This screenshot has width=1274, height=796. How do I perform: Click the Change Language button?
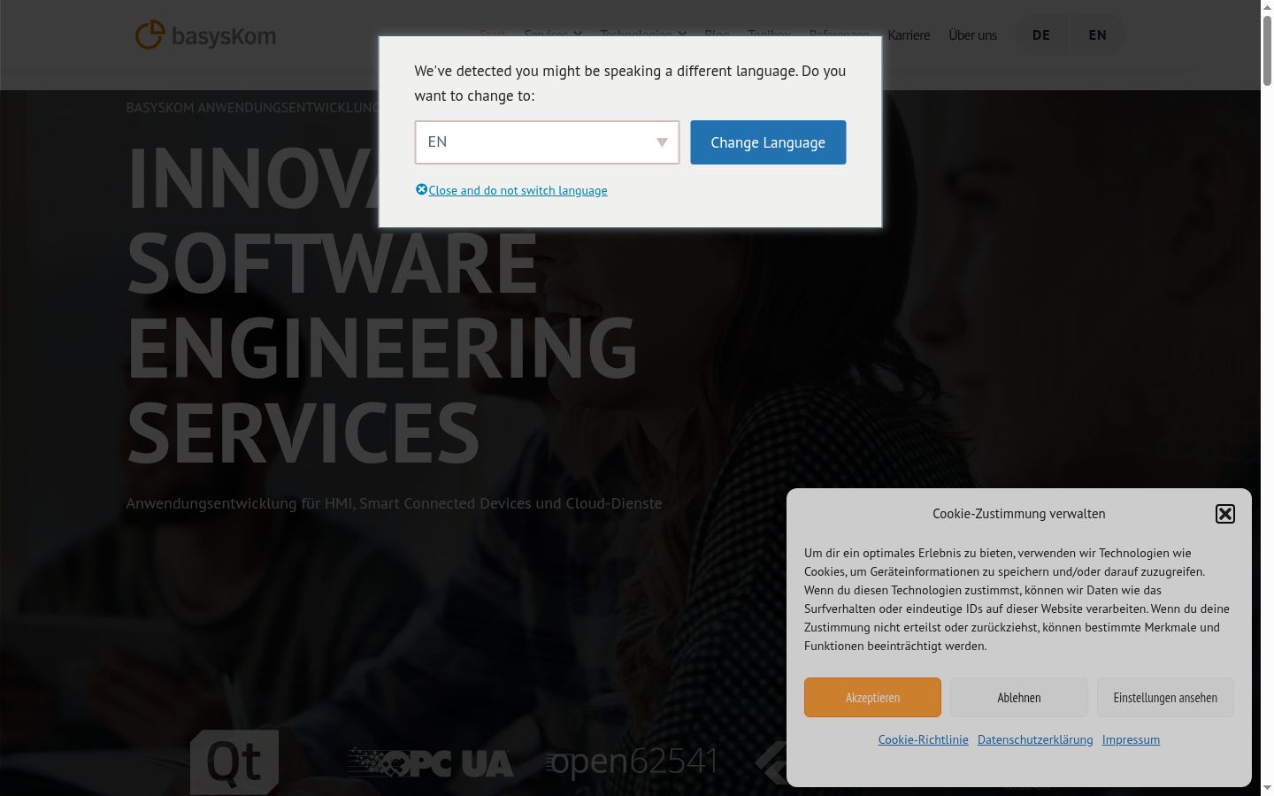click(x=768, y=142)
